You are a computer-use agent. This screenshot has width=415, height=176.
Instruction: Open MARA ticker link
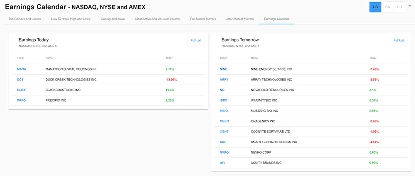[22, 69]
